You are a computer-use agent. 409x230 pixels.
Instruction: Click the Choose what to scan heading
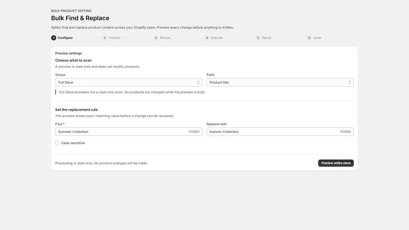[73, 60]
